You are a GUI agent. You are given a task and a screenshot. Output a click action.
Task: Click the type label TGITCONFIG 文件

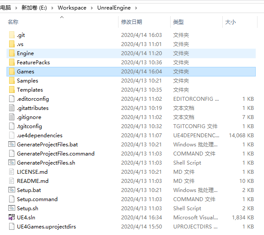click(x=195, y=126)
